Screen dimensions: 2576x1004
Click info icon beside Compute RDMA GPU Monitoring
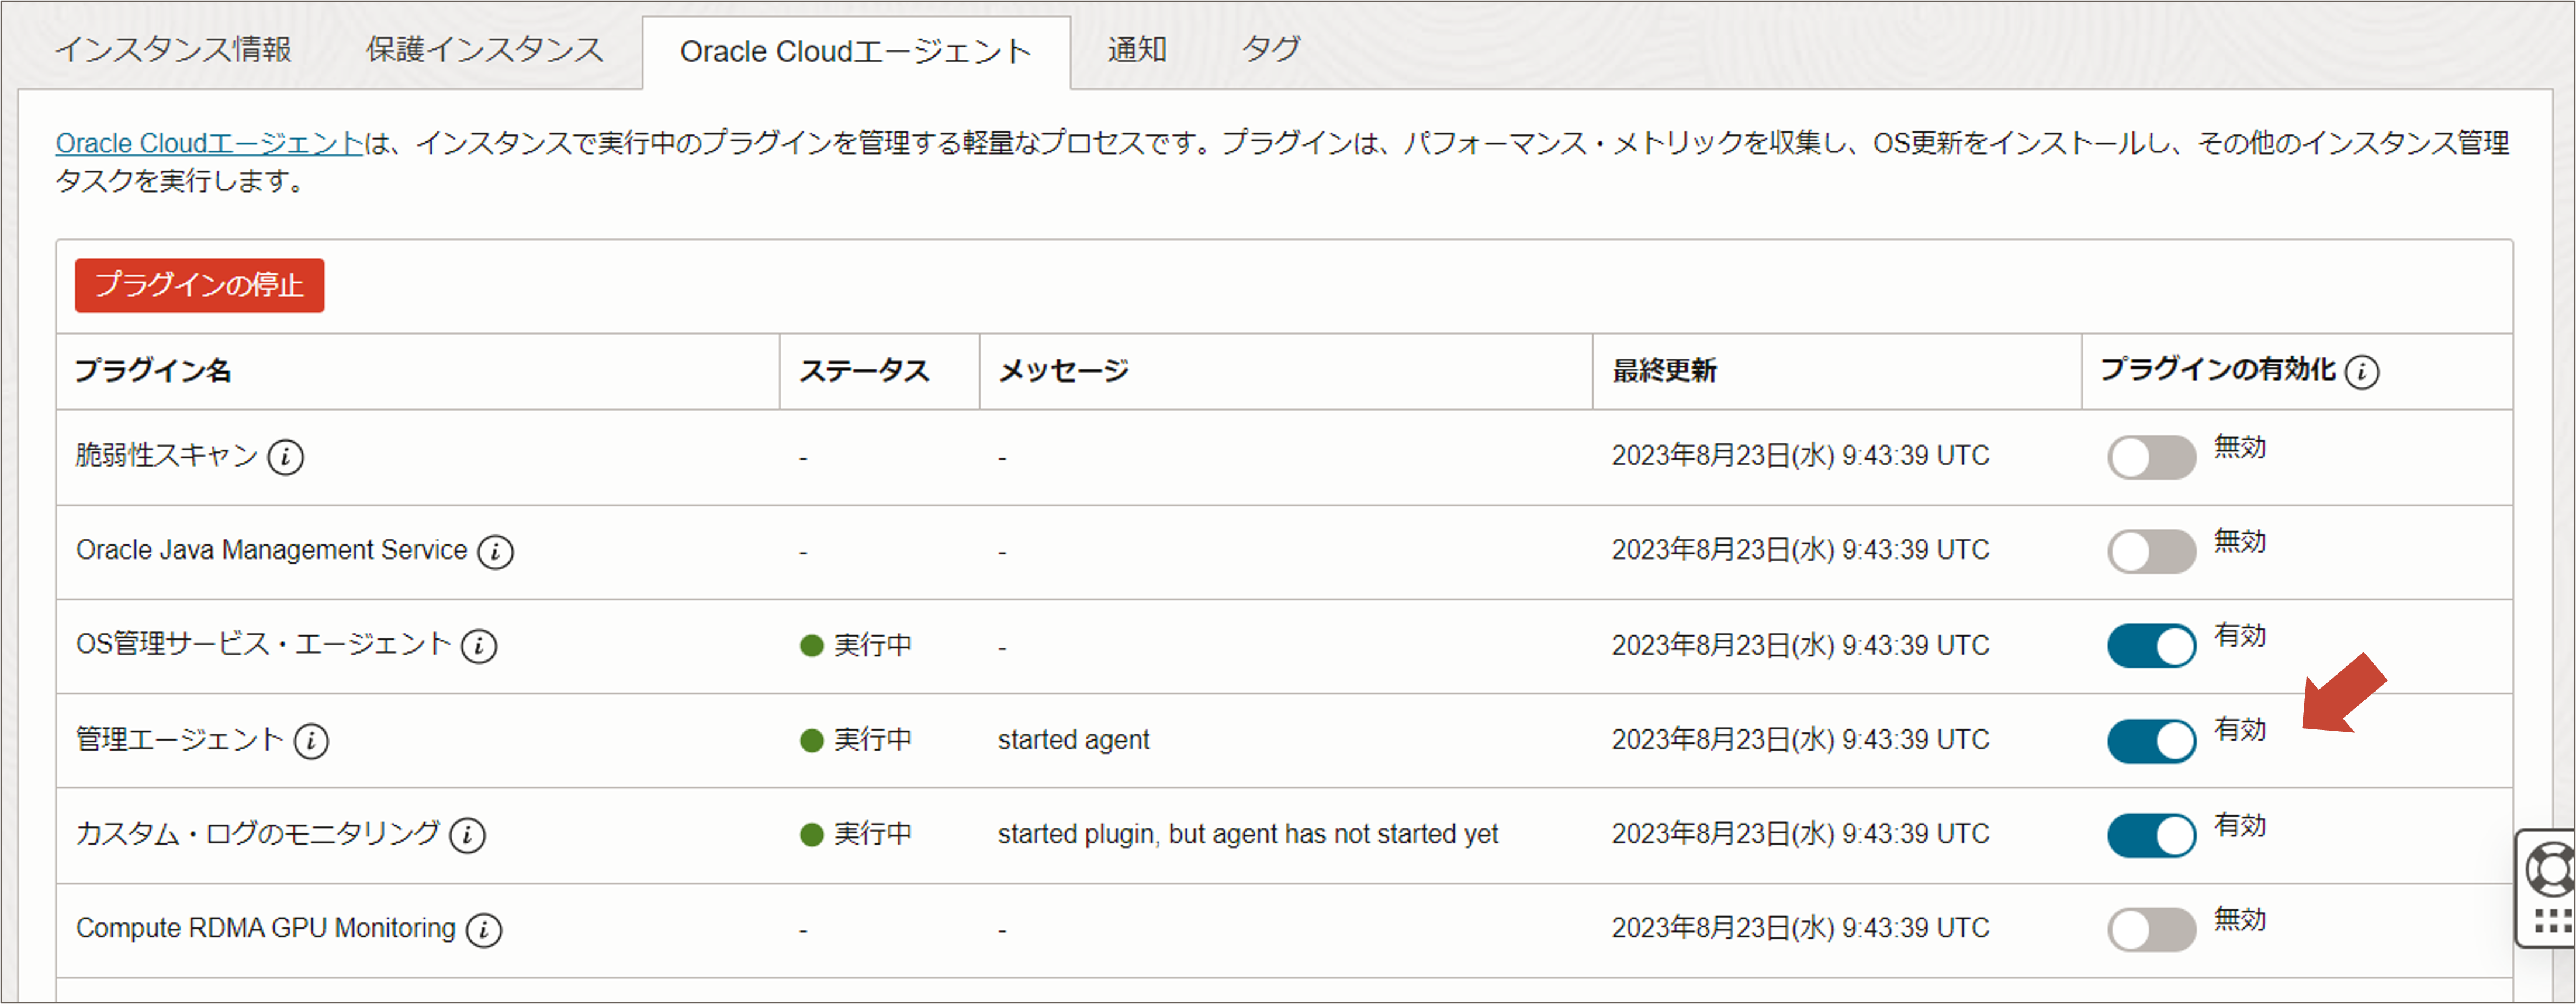[x=484, y=930]
